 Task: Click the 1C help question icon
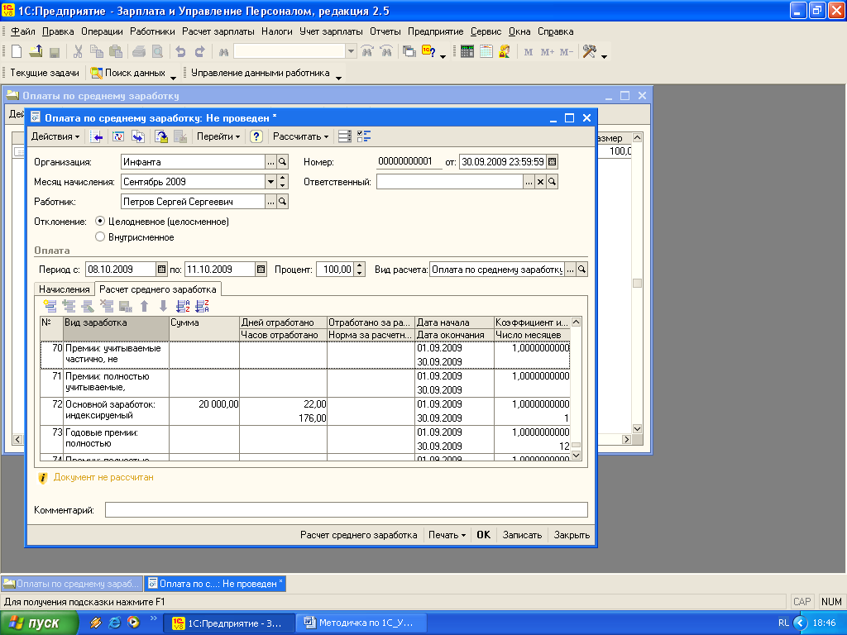429,51
